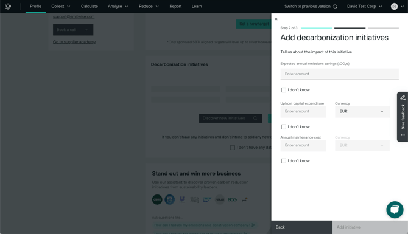Click the Book a call button
This screenshot has width=408, height=234.
click(73, 30)
